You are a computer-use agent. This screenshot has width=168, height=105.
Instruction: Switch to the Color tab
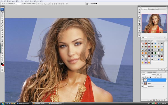[143, 41]
